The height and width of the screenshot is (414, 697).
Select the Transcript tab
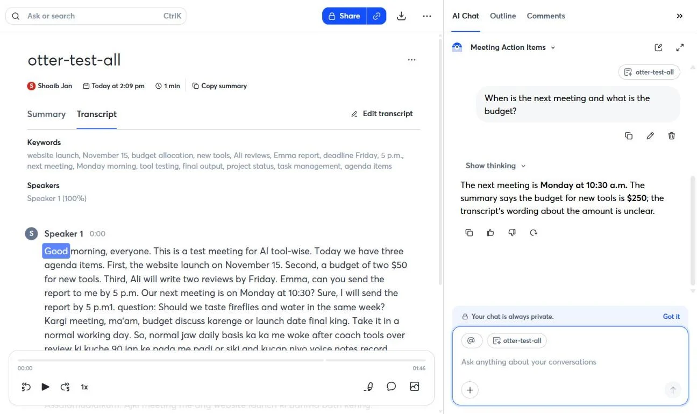click(x=97, y=114)
